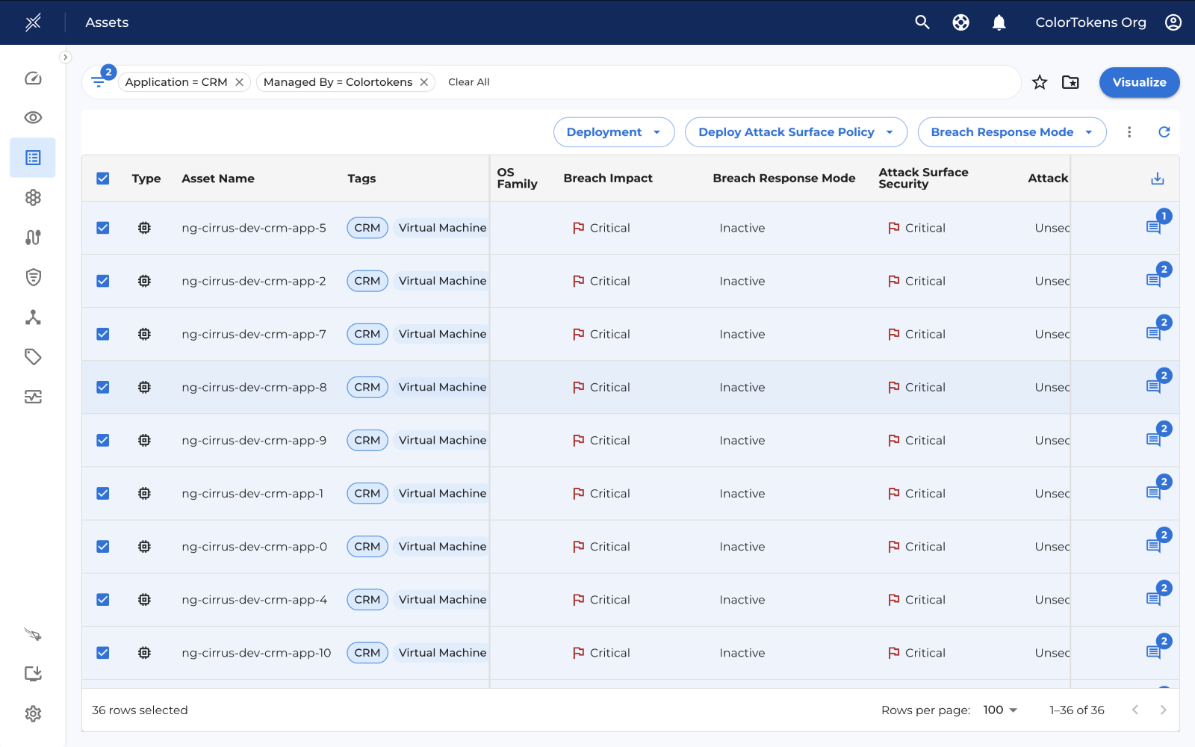Open Breach Response Mode dropdown

tap(1011, 132)
